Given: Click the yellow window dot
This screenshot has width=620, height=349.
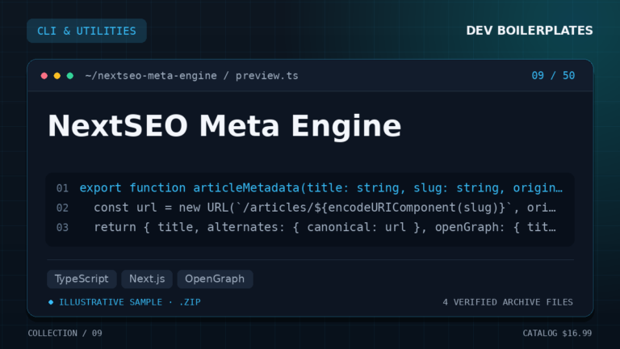Looking at the screenshot, I should coord(57,76).
